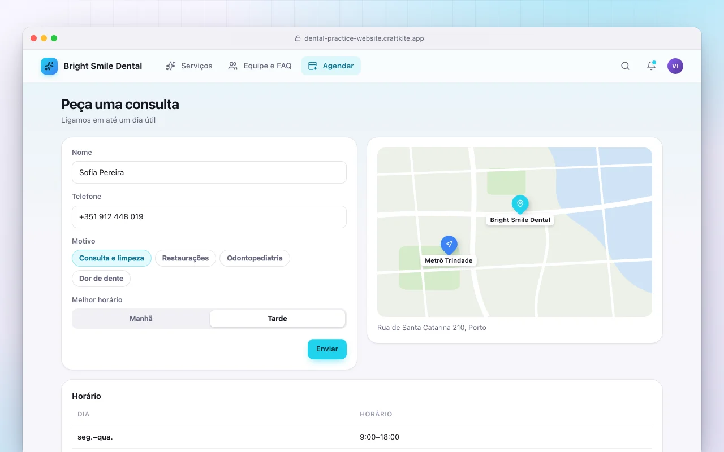
Task: Select the Restaurações chip
Action: (186, 258)
